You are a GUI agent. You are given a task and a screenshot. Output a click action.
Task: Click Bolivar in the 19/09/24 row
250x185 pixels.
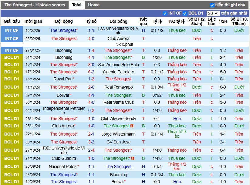click(118, 182)
